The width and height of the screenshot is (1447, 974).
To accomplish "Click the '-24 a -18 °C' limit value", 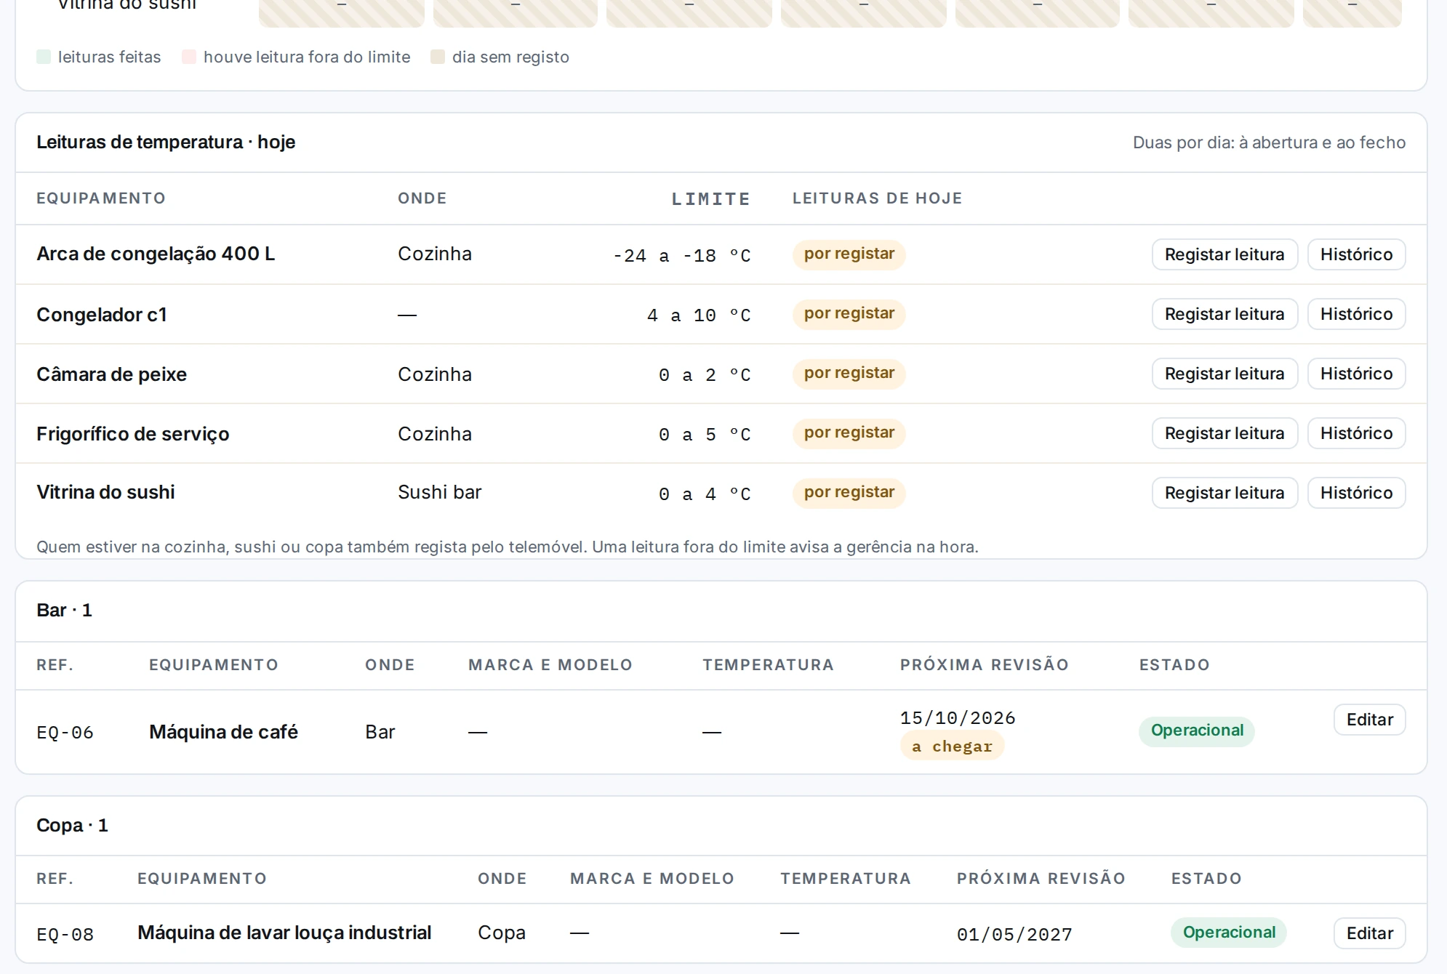I will (x=681, y=256).
